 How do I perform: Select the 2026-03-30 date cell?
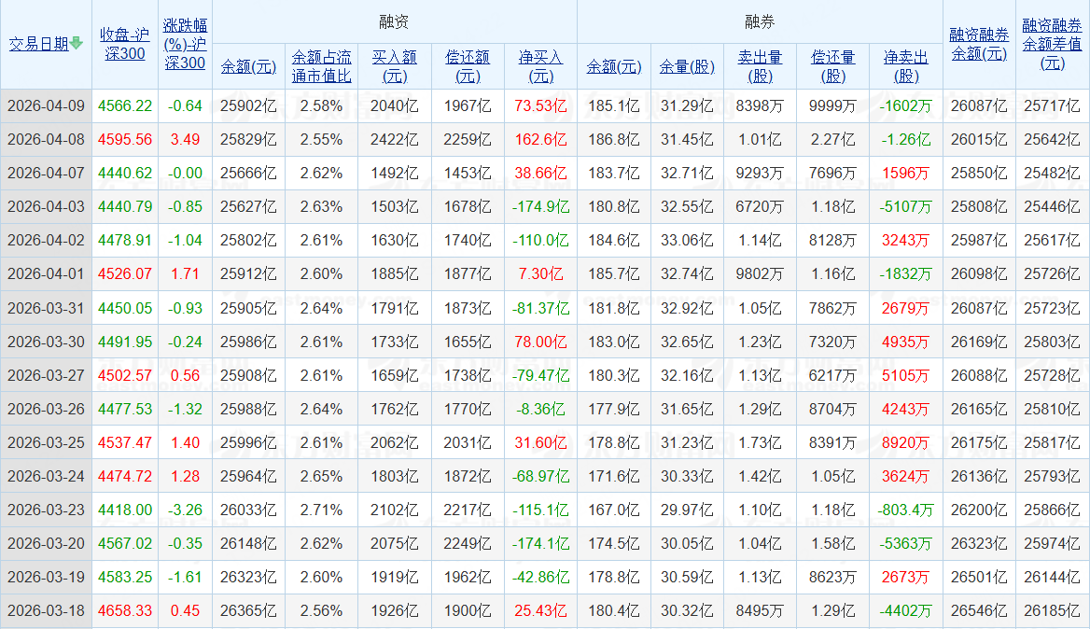coord(46,342)
